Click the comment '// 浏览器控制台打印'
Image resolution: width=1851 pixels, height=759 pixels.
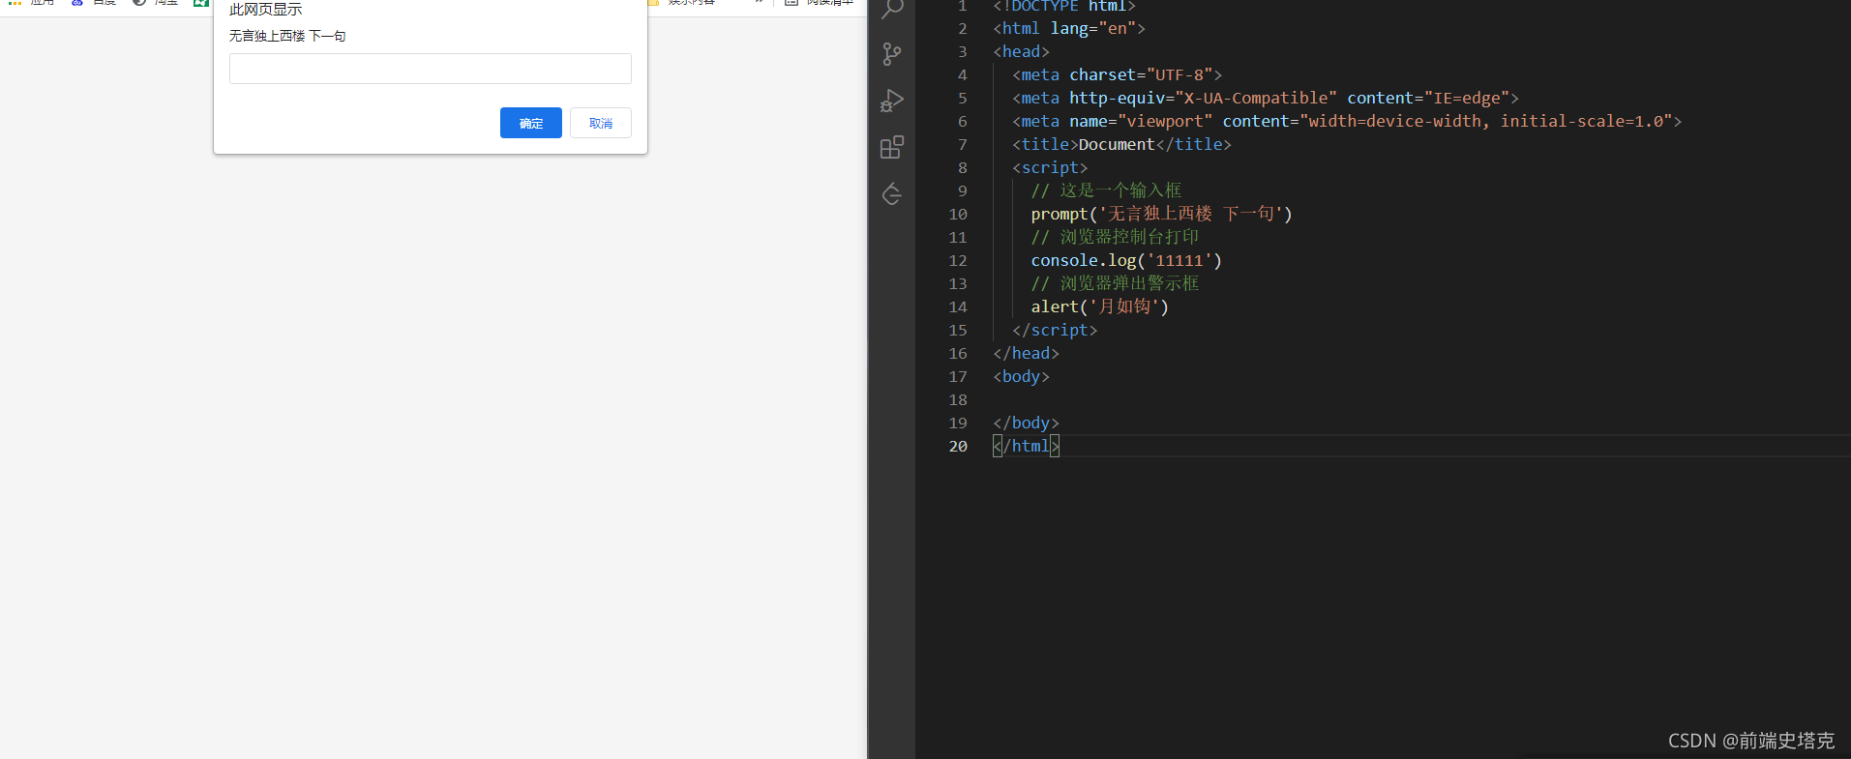tap(1115, 237)
